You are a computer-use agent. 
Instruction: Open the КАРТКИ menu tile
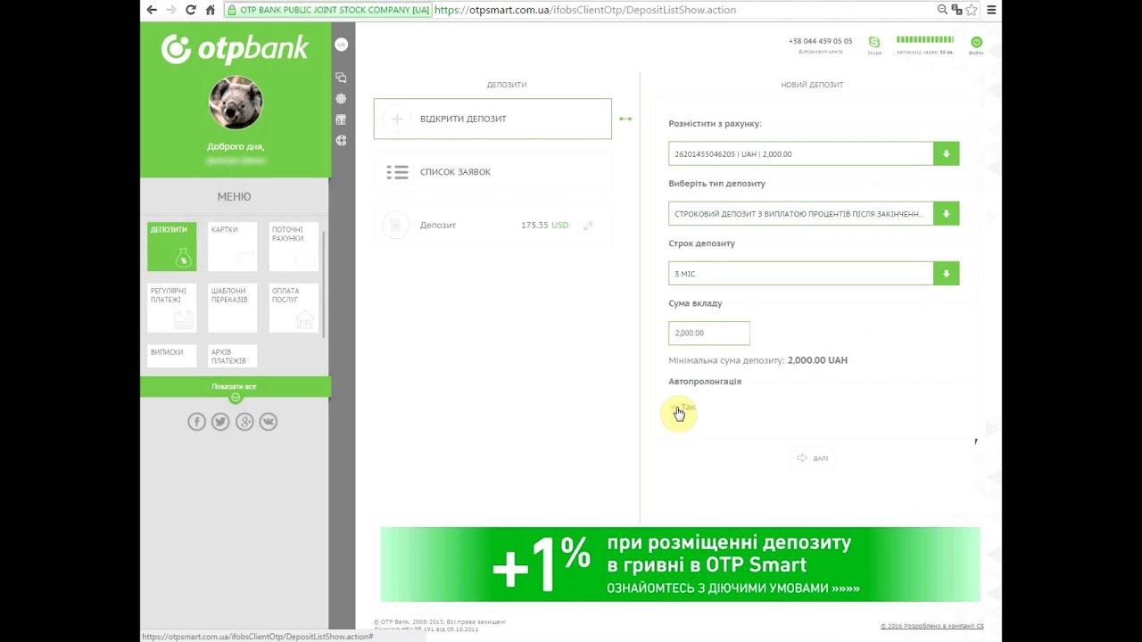pos(232,246)
